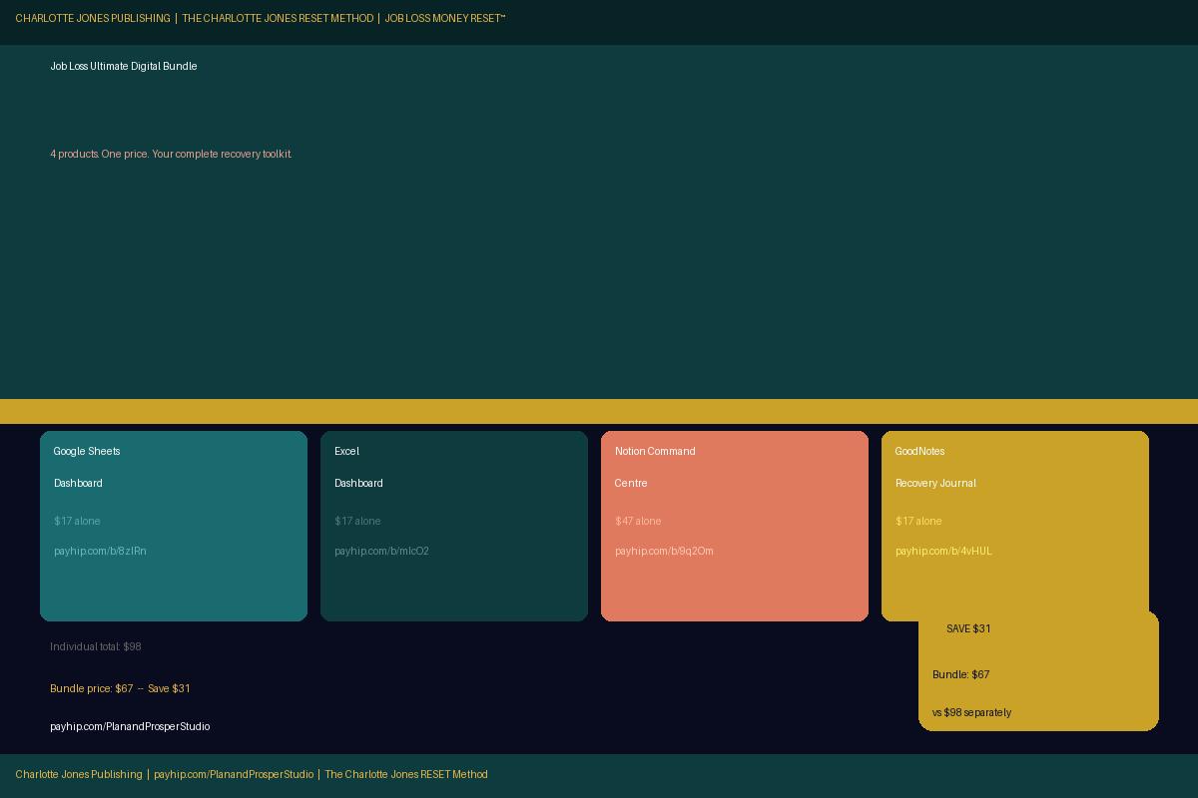This screenshot has height=798, width=1198.
Task: Click footer text 'The Charlotte Jones RESET Method'
Action: 406,774
